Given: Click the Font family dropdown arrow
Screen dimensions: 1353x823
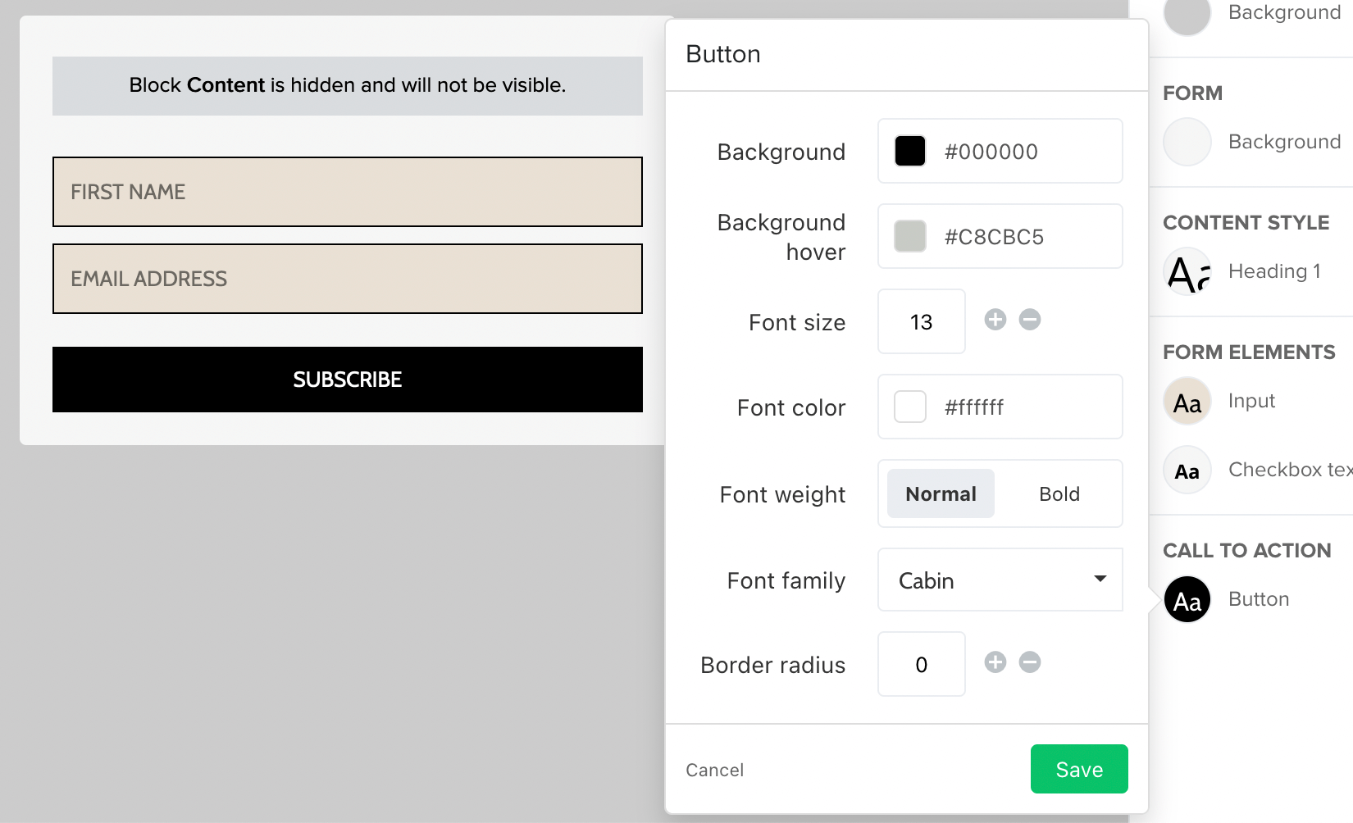Looking at the screenshot, I should click(1100, 580).
